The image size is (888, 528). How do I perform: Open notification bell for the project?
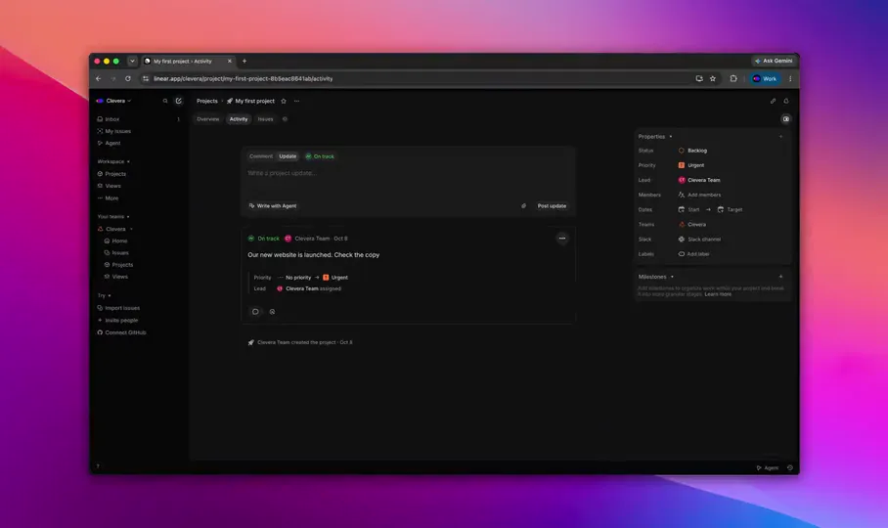coord(786,101)
